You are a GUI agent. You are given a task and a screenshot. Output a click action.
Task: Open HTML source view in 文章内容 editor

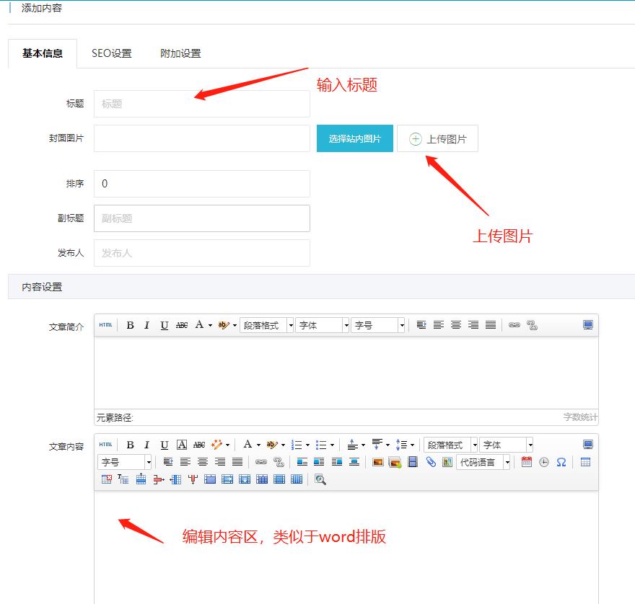[x=105, y=445]
